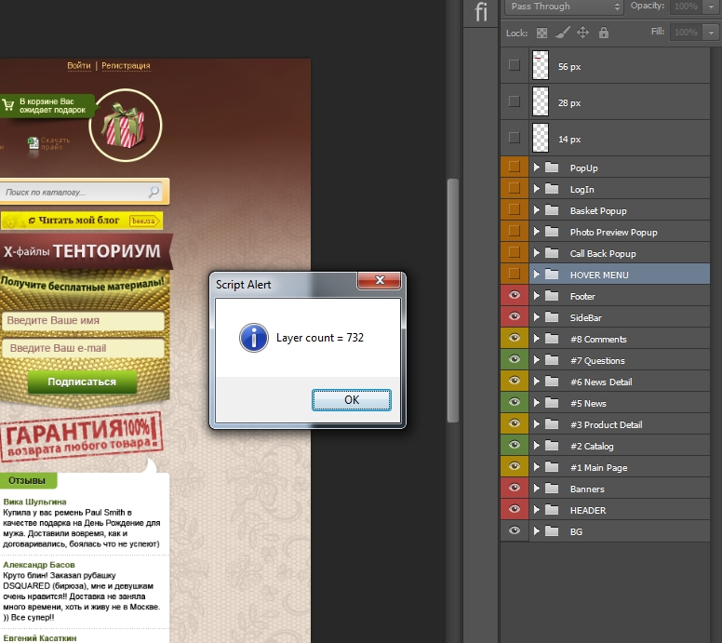
Task: Close the Script Alert dialog window
Action: pyautogui.click(x=381, y=282)
